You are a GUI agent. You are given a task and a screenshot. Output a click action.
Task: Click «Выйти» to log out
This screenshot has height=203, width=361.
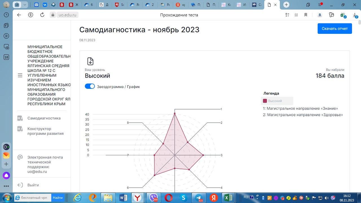pyautogui.click(x=33, y=185)
